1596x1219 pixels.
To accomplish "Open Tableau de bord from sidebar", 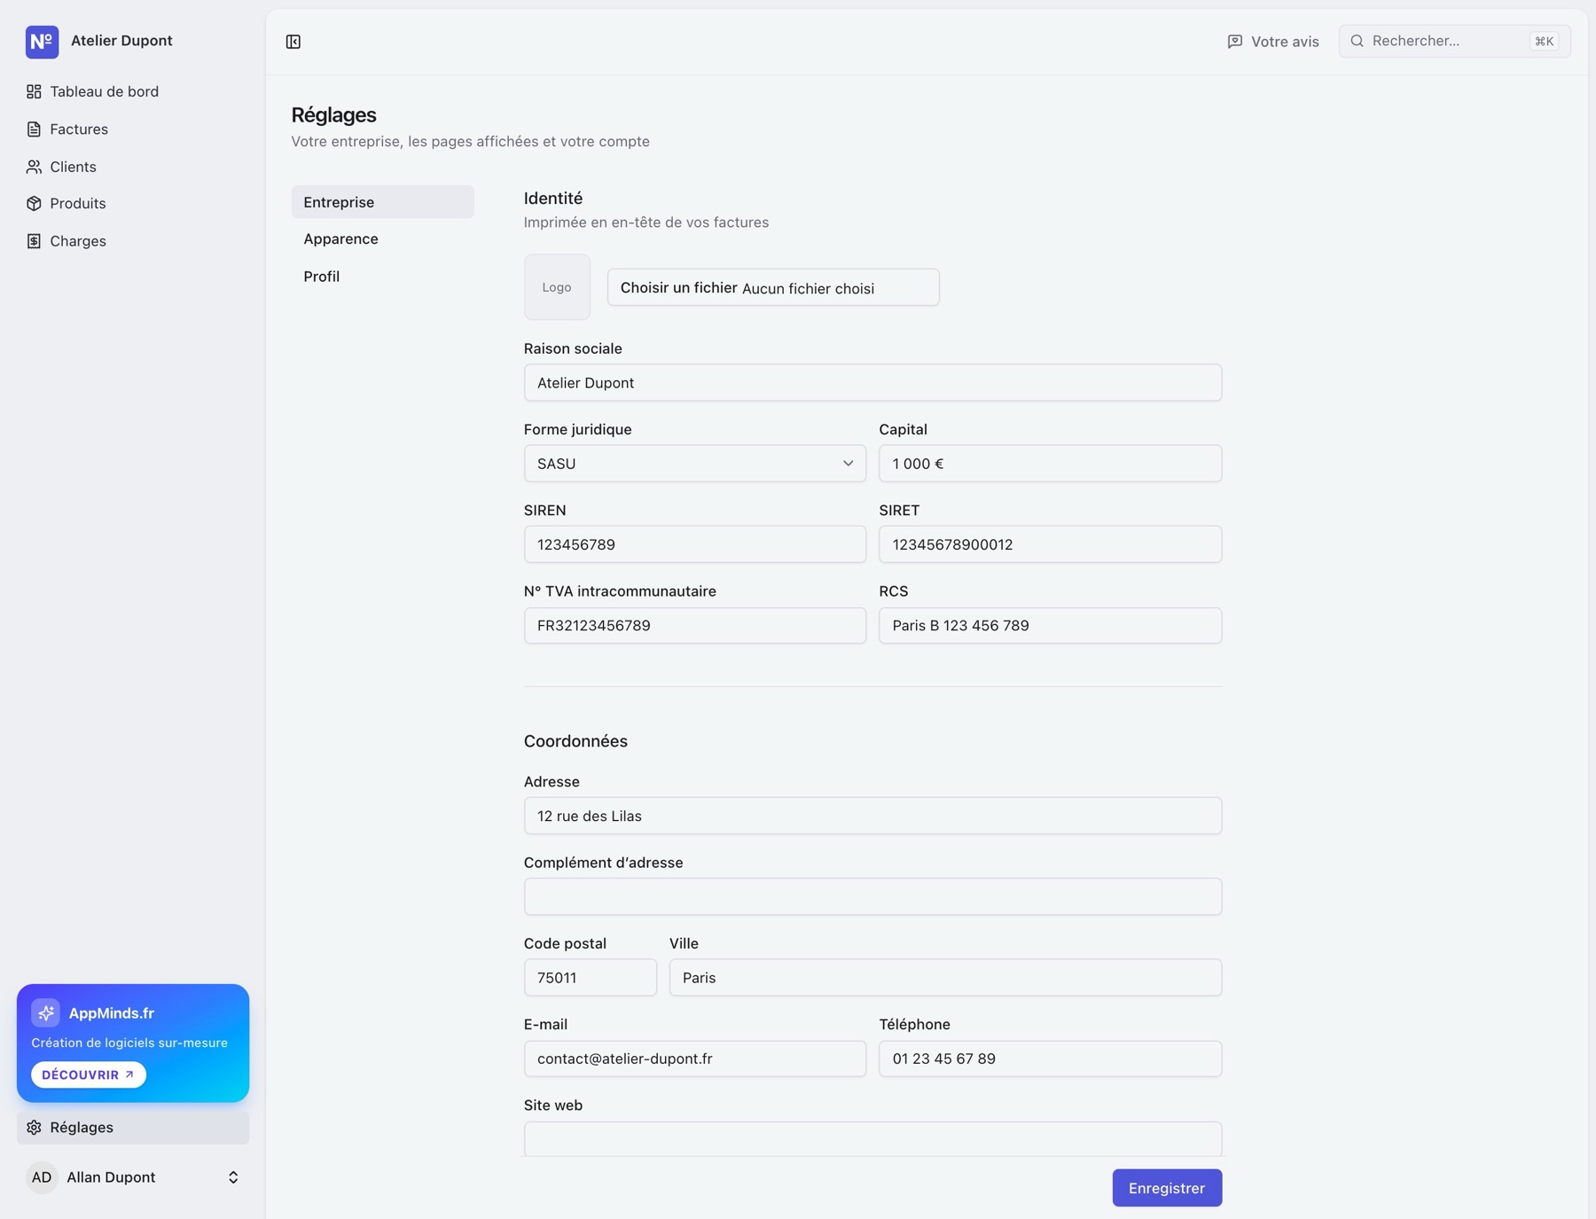I will click(133, 91).
